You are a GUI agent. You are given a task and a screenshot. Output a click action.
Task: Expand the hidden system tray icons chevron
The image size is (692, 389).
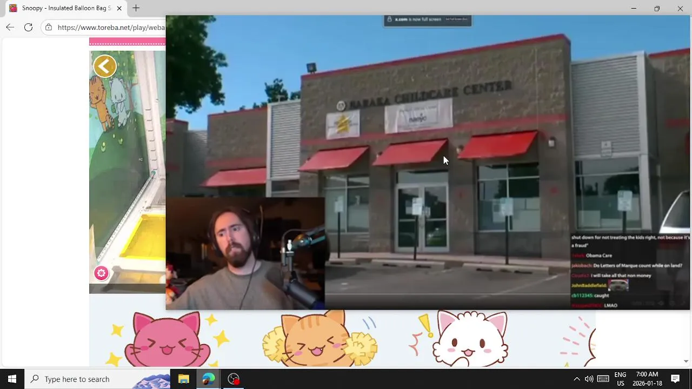pyautogui.click(x=576, y=379)
